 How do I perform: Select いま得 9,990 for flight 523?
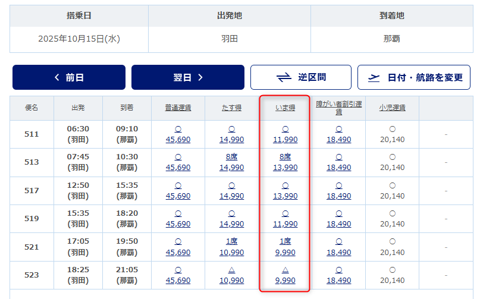(286, 281)
